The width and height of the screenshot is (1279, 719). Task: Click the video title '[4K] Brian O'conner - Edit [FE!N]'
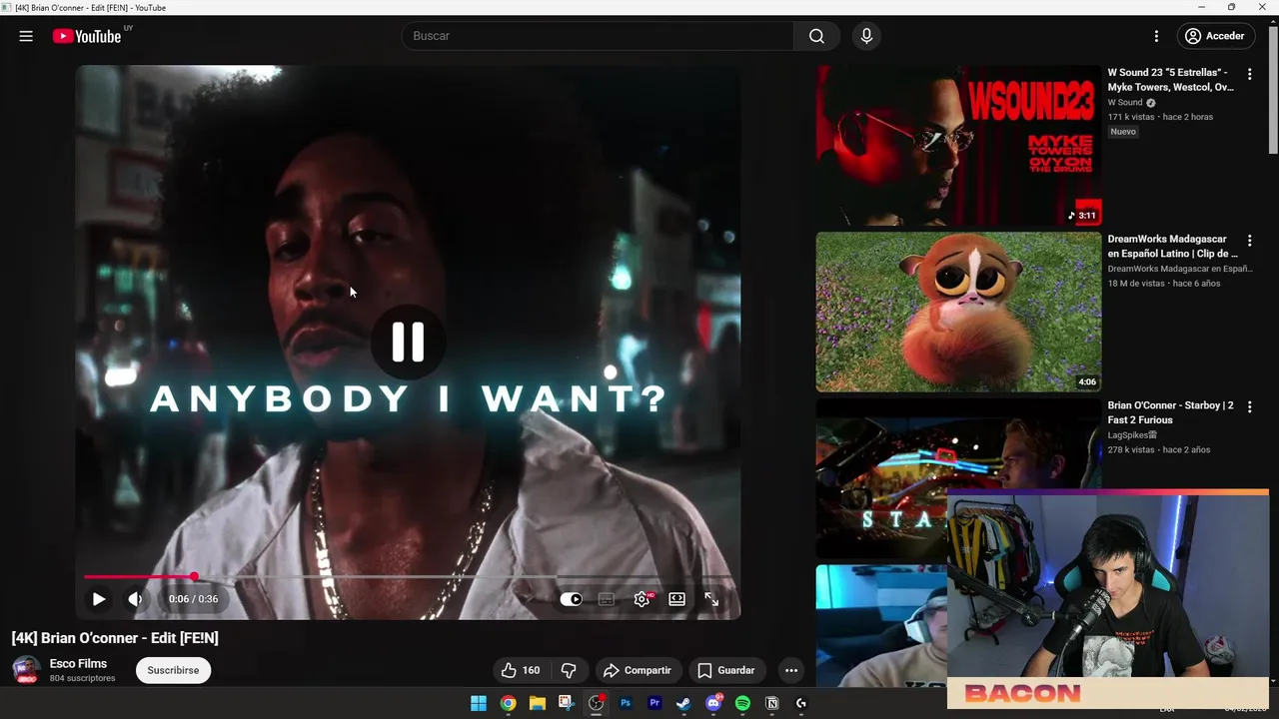pyautogui.click(x=115, y=638)
